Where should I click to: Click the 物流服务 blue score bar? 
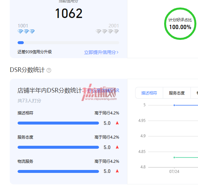(58, 172)
